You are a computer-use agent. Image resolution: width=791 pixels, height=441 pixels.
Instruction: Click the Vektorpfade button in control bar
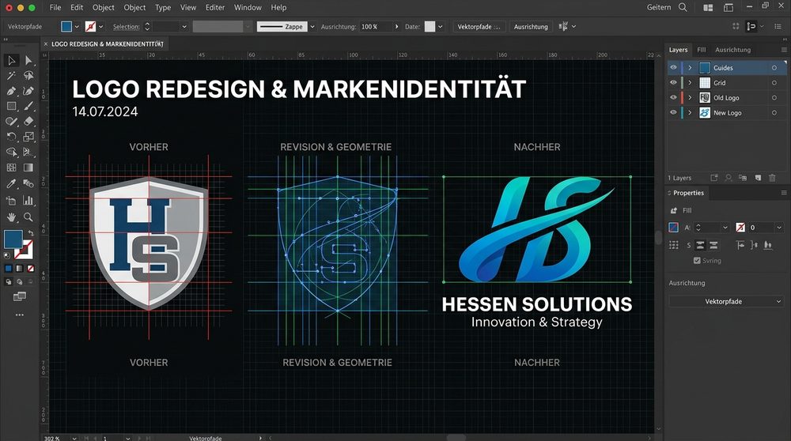click(x=479, y=27)
